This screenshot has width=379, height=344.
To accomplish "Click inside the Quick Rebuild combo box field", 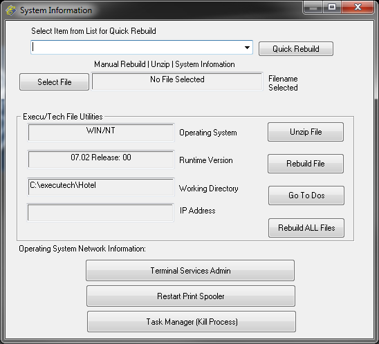I will 142,47.
